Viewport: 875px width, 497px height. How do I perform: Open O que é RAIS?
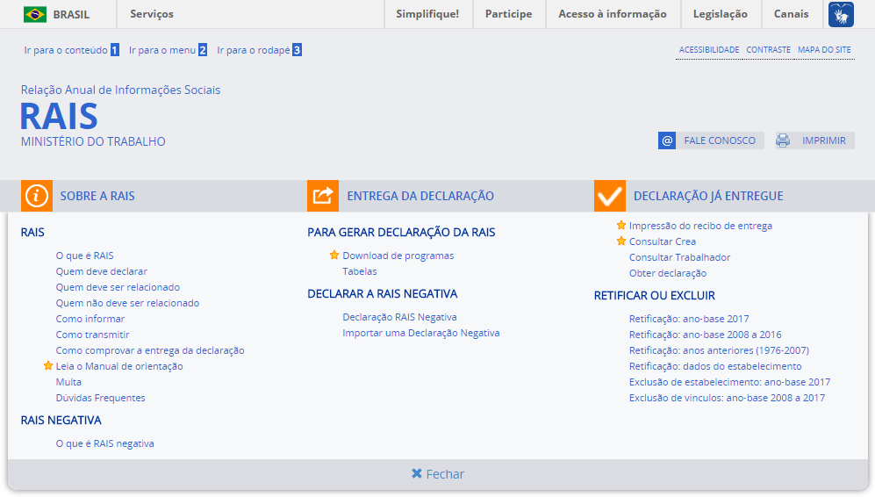tap(84, 256)
